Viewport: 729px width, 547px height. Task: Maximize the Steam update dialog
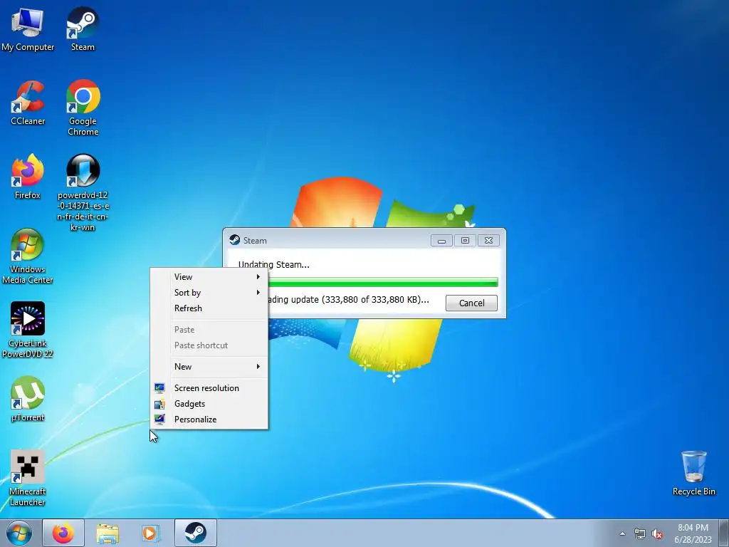coord(465,241)
